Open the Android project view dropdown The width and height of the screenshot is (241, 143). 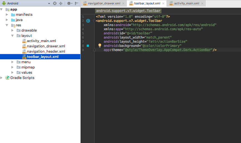coord(49,4)
